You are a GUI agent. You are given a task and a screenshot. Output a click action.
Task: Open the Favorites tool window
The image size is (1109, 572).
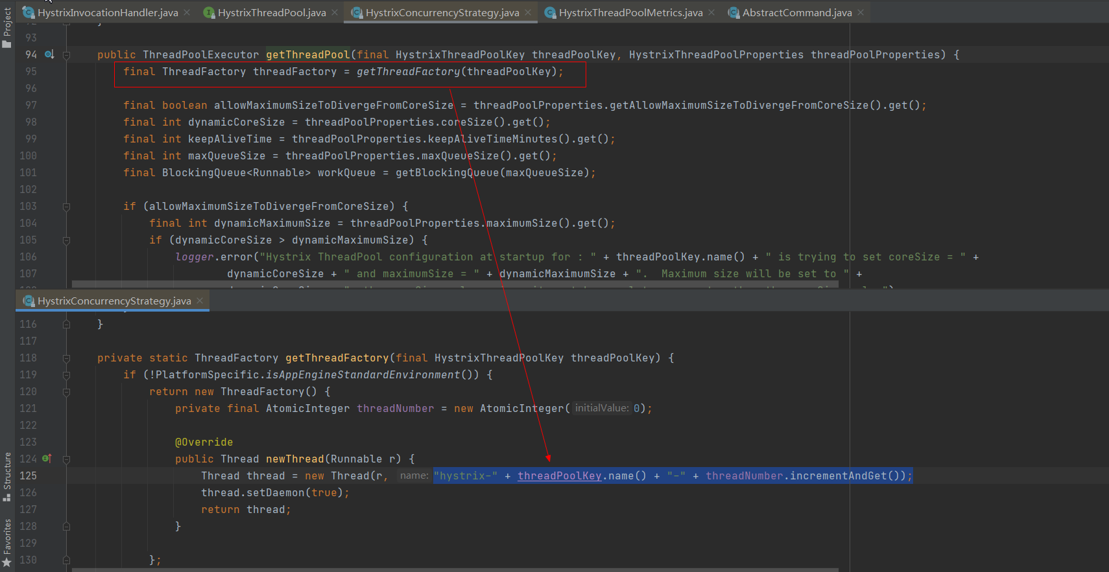pyautogui.click(x=7, y=543)
